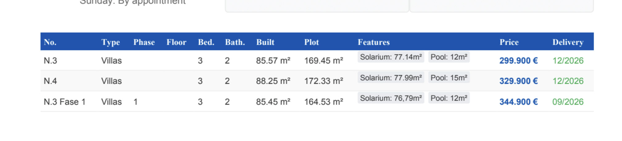The height and width of the screenshot is (141, 622).
Task: Select the N.4 villa row label
Action: (x=50, y=81)
